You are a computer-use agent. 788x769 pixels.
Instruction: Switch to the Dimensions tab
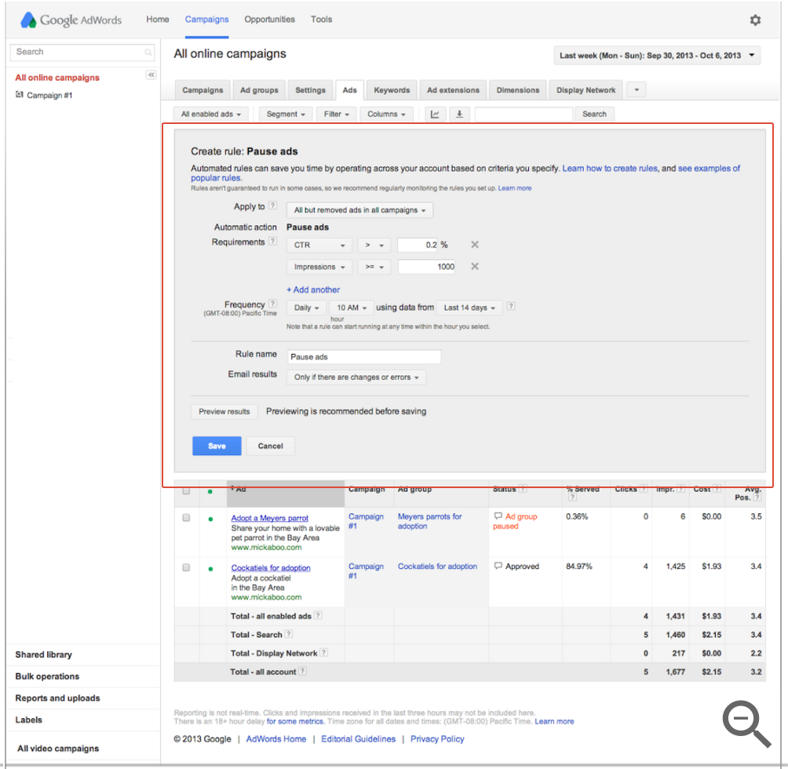(518, 90)
